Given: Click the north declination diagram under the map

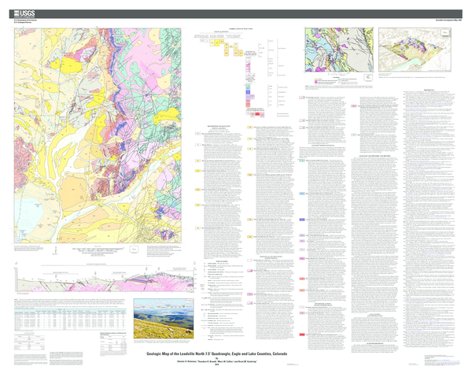Looking at the screenshot, I should [x=56, y=250].
